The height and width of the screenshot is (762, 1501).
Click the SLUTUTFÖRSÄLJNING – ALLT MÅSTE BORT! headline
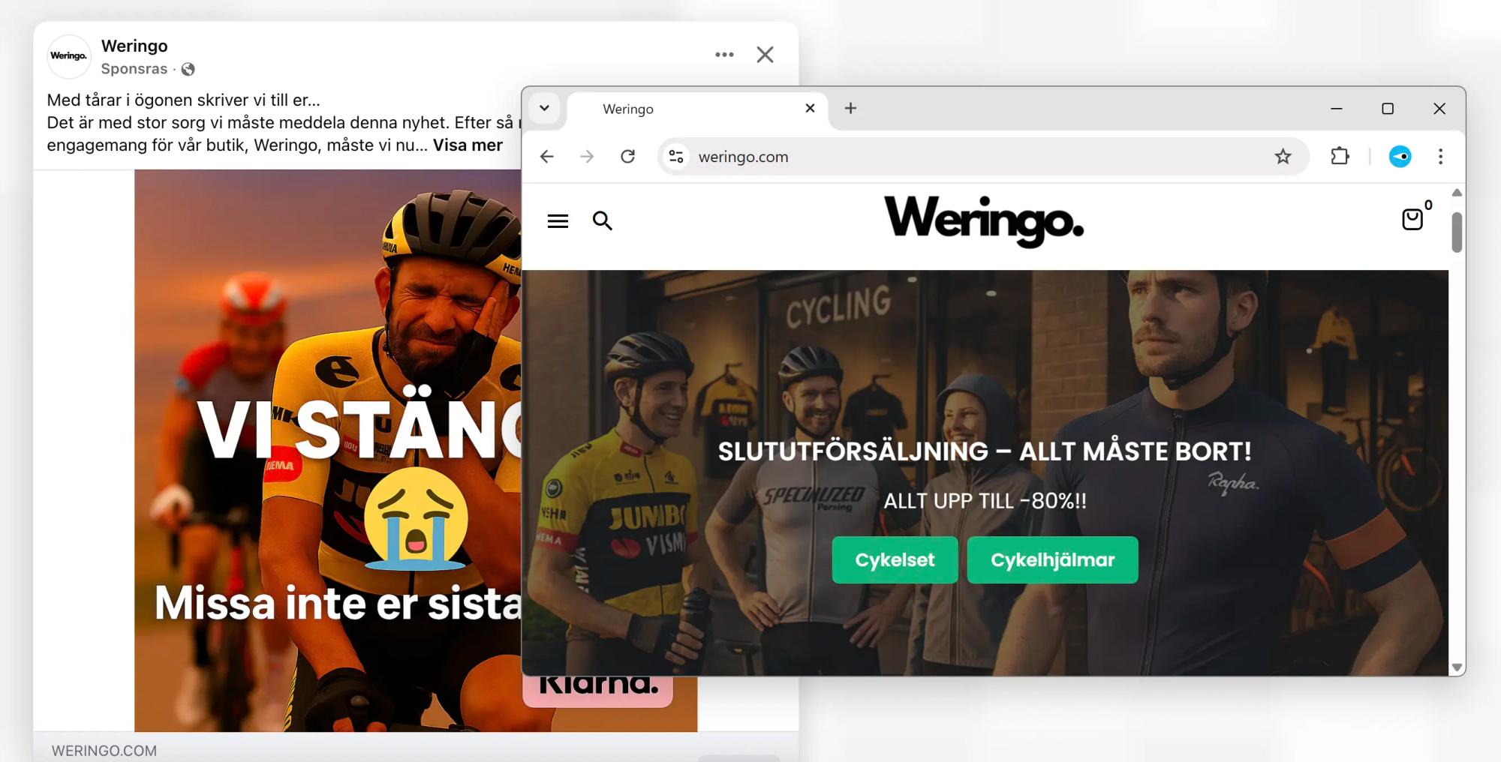pyautogui.click(x=985, y=451)
